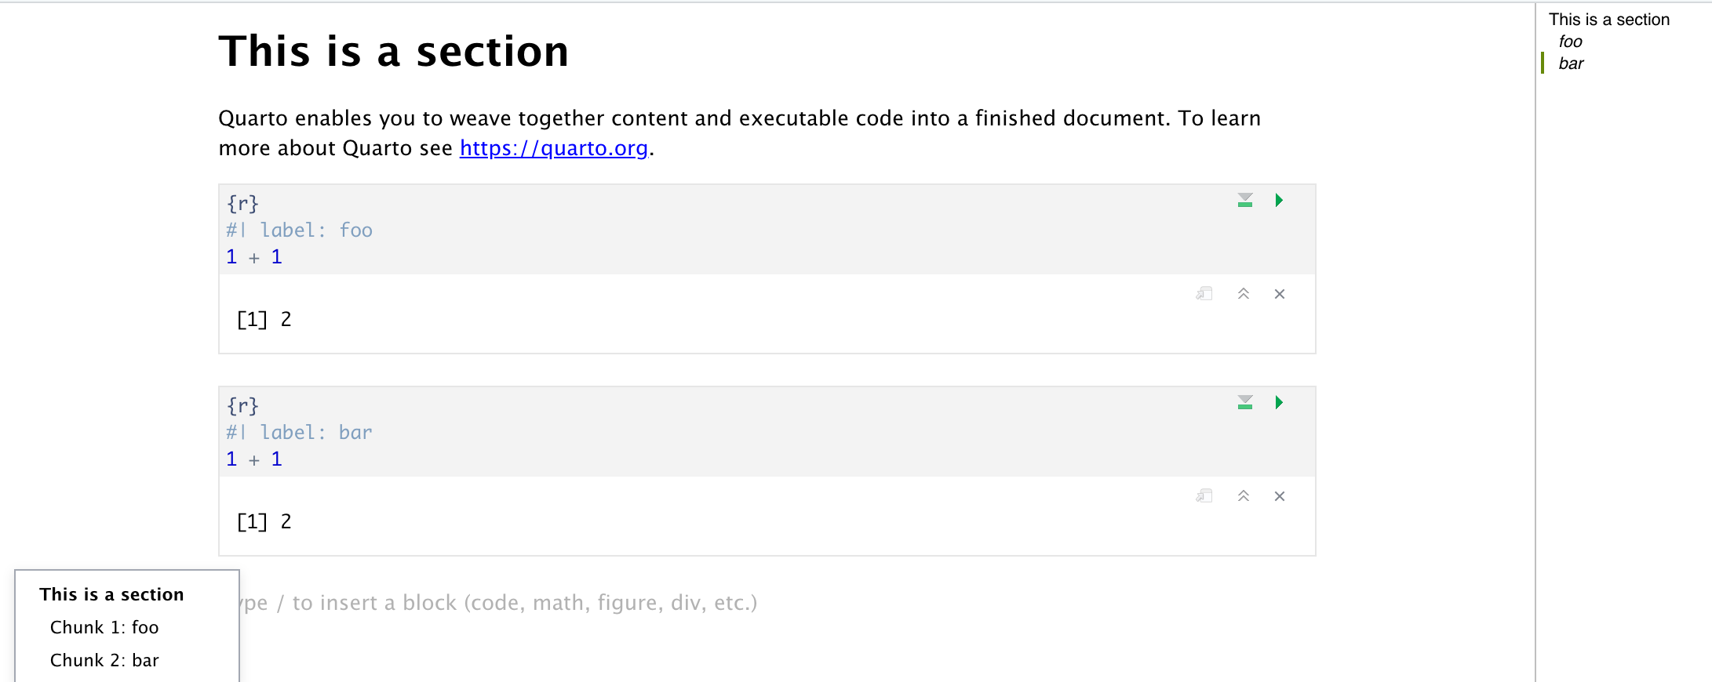Open foo chunk output in new window
The height and width of the screenshot is (682, 1712).
(1204, 293)
